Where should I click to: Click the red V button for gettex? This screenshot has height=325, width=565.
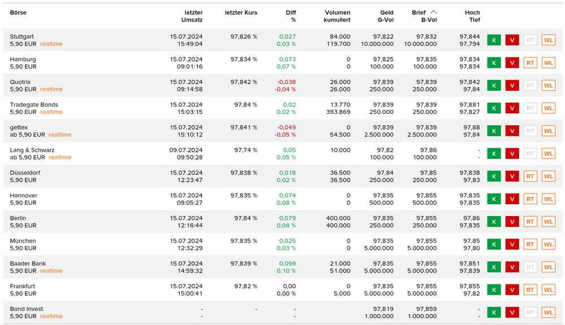[512, 131]
